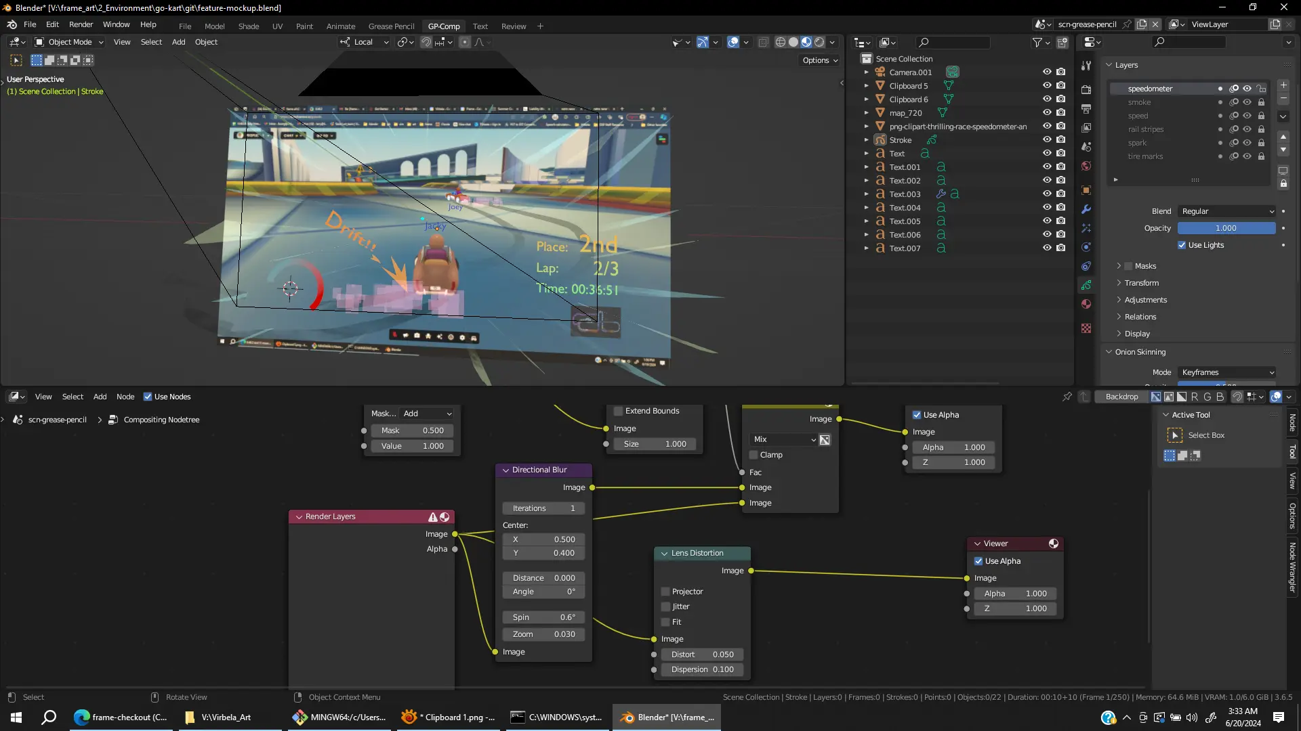This screenshot has height=731, width=1301.
Task: Toggle onion skinning for the spark layer
Action: coord(1234,143)
